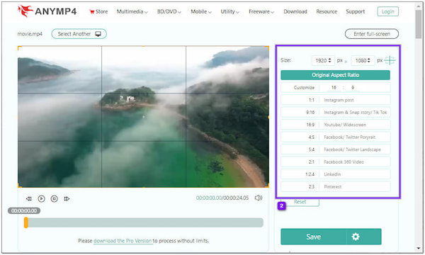Click the orange timeline playhead handle

click(26, 222)
